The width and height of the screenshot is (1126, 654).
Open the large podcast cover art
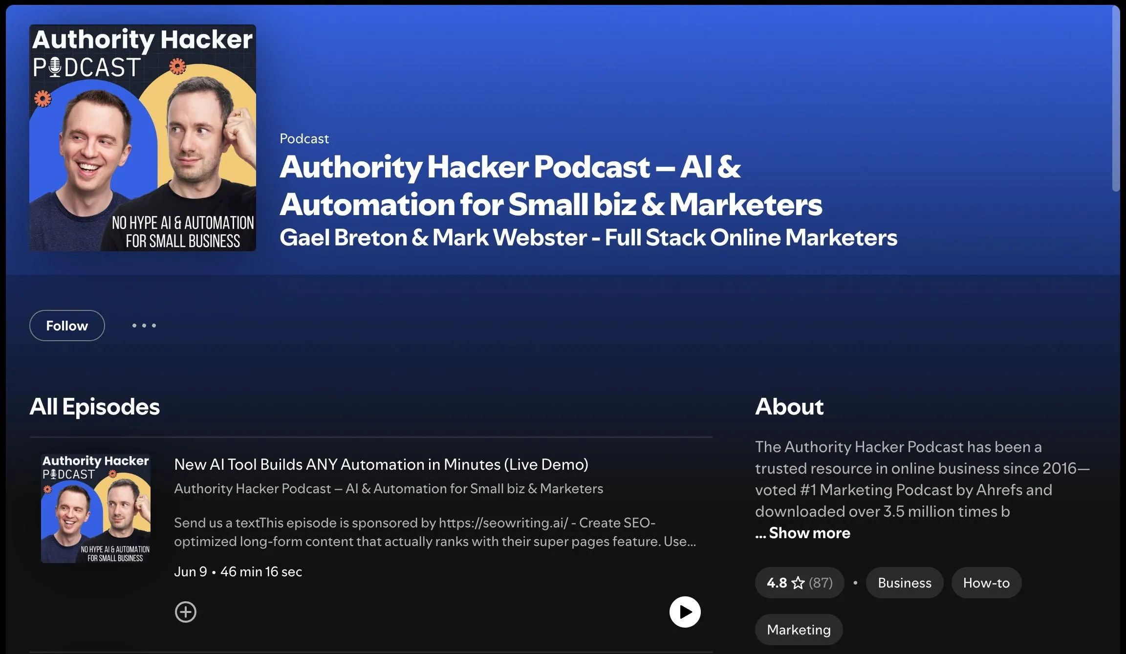pos(143,138)
